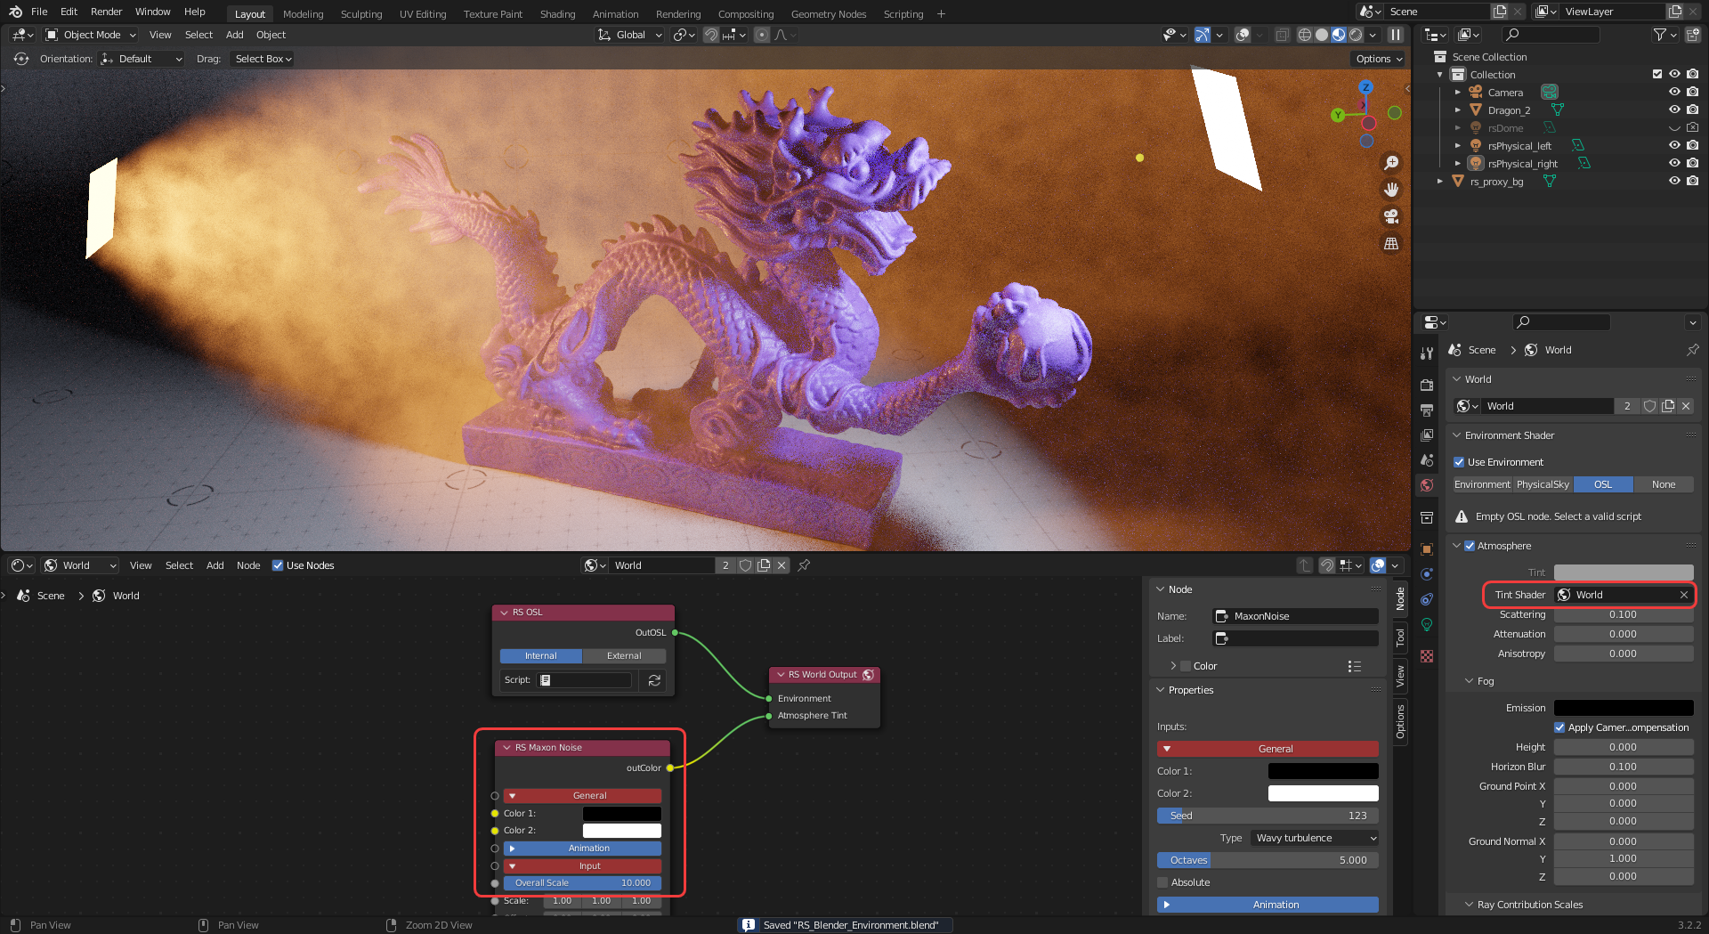The width and height of the screenshot is (1709, 934).
Task: Open Render properties tab icon
Action: pos(1427,385)
